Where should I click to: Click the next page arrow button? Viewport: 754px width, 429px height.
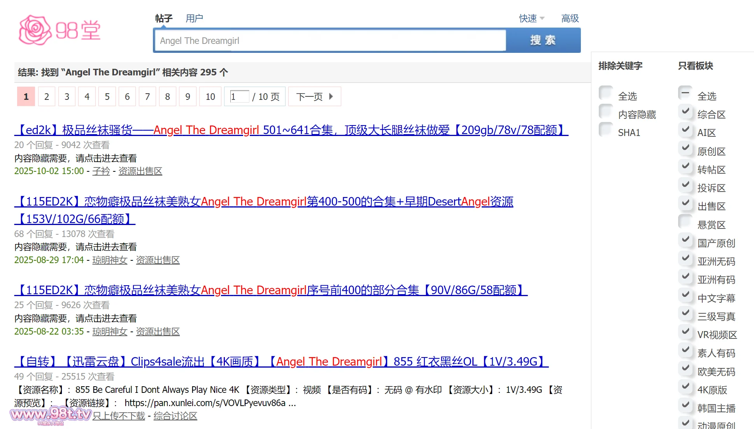[x=314, y=97]
